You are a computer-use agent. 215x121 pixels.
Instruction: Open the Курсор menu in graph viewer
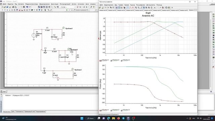pyautogui.click(x=132, y=5)
